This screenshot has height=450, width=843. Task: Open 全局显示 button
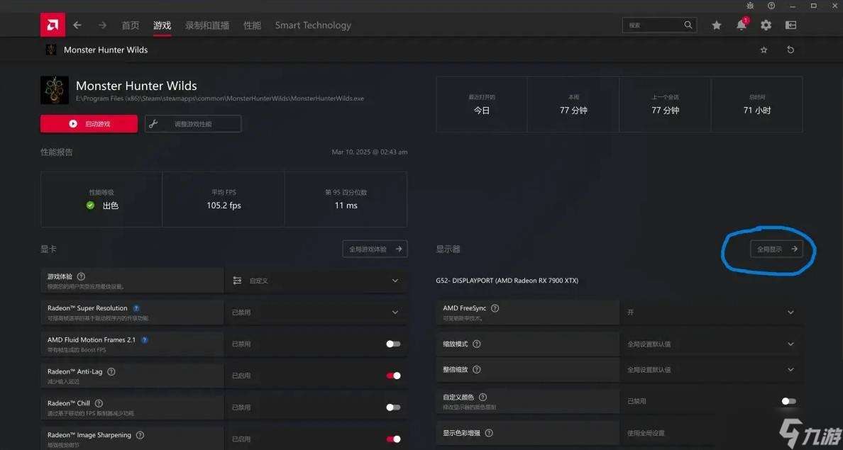776,249
